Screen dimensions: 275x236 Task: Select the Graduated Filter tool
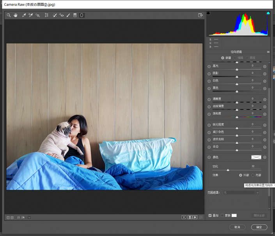point(75,15)
